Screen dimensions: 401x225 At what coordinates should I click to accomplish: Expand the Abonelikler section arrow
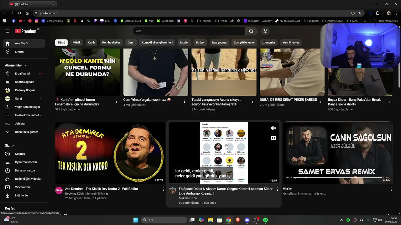pyautogui.click(x=25, y=65)
